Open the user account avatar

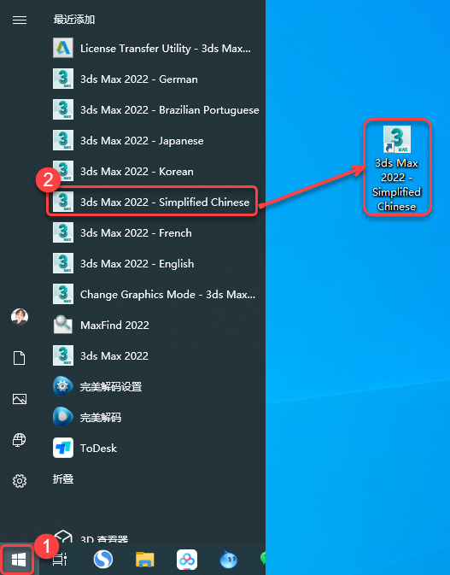click(x=20, y=316)
